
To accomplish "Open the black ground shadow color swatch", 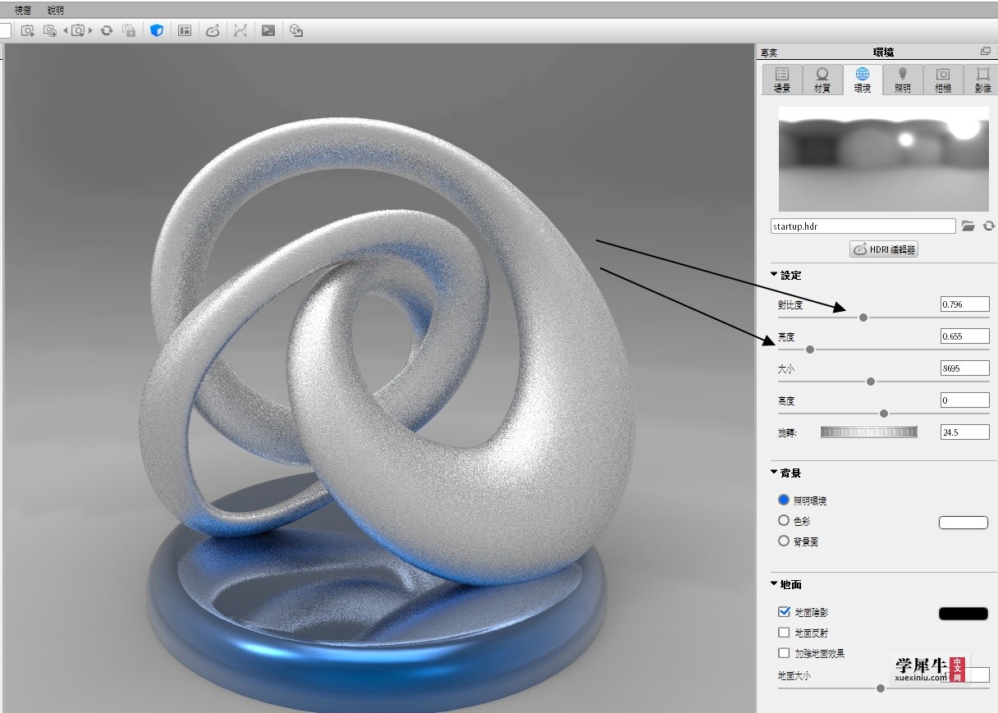I will [x=964, y=614].
